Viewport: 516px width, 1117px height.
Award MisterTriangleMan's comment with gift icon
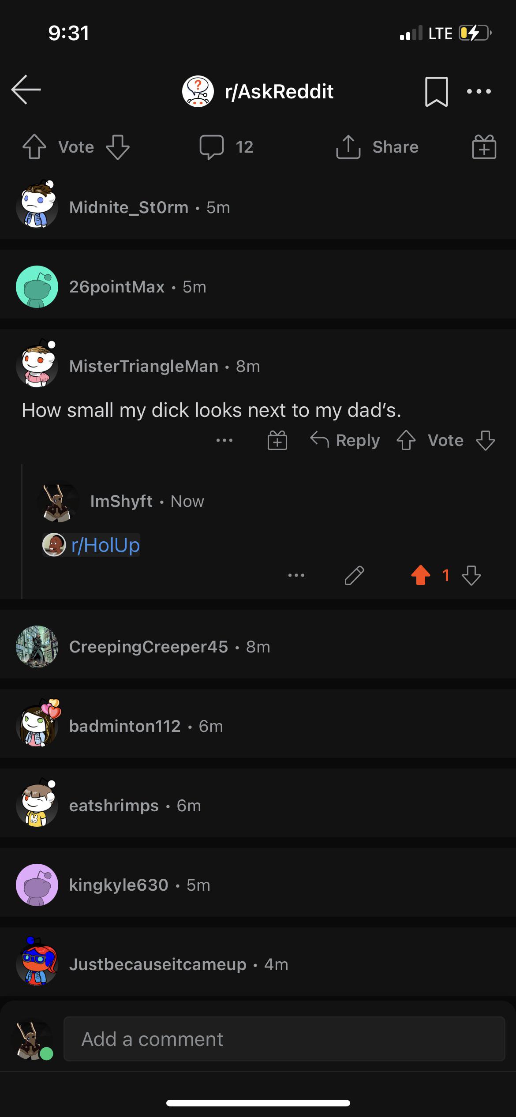coord(277,440)
